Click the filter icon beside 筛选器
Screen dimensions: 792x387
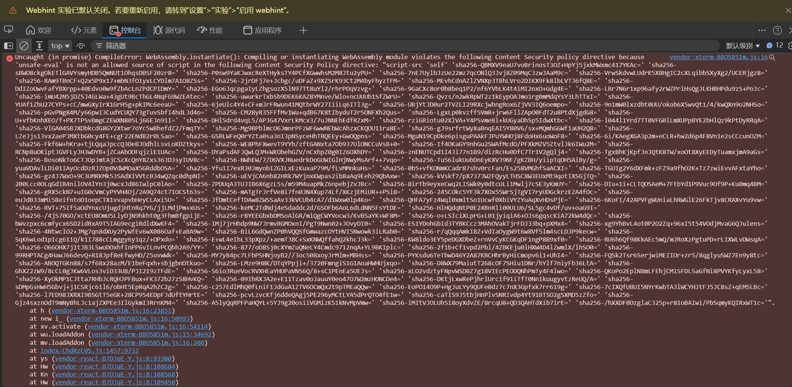click(99, 46)
